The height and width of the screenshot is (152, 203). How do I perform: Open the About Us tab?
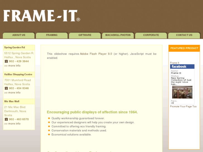19,35
